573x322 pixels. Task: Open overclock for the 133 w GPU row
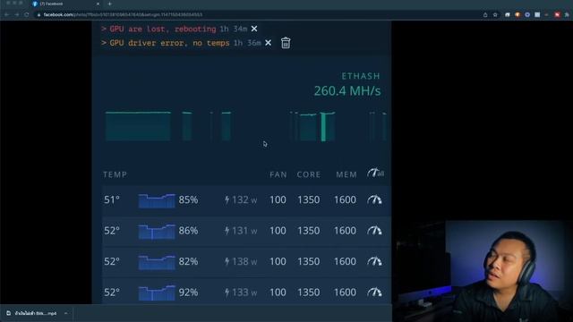click(374, 292)
